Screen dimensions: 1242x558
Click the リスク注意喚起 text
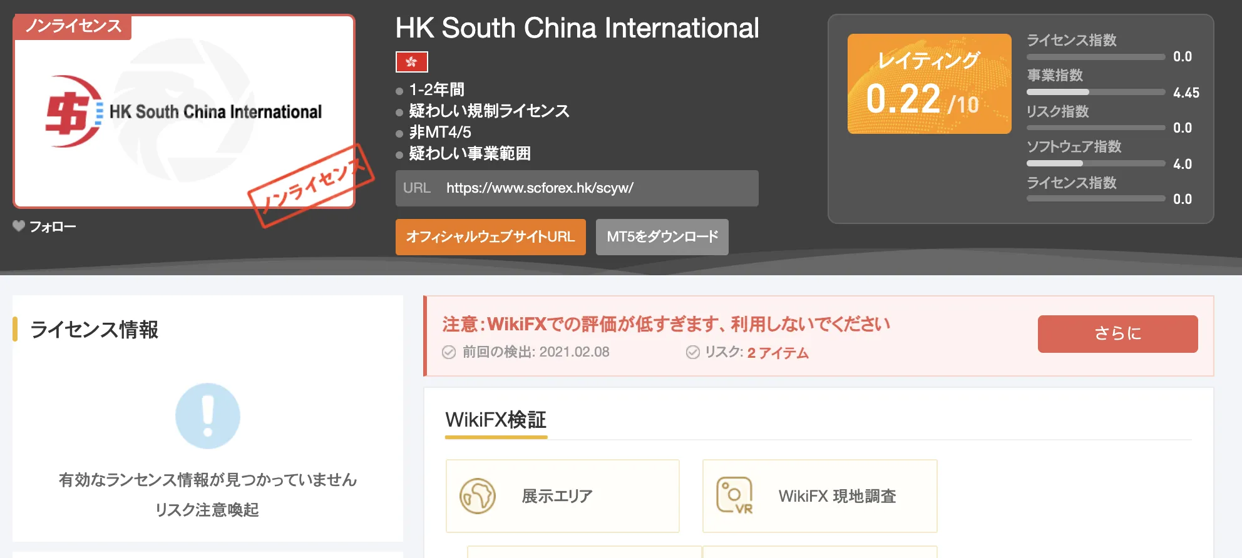tap(207, 510)
